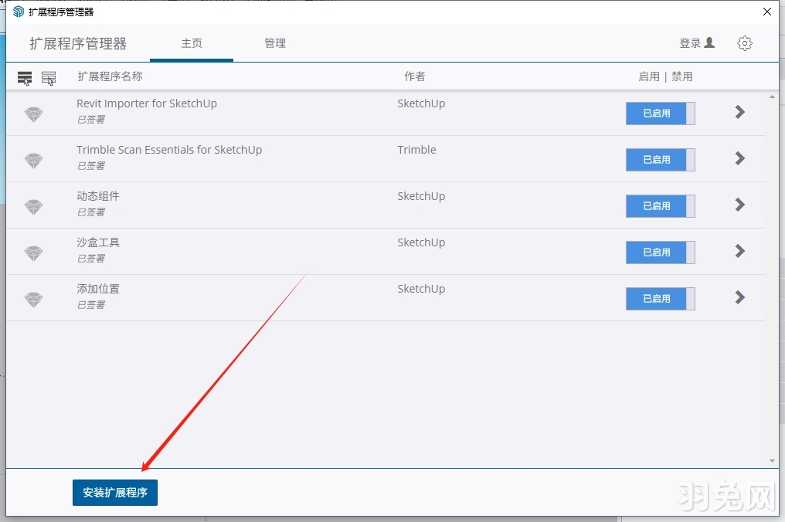The height and width of the screenshot is (522, 785).
Task: Click the 安装扩展程序 button
Action: (115, 493)
